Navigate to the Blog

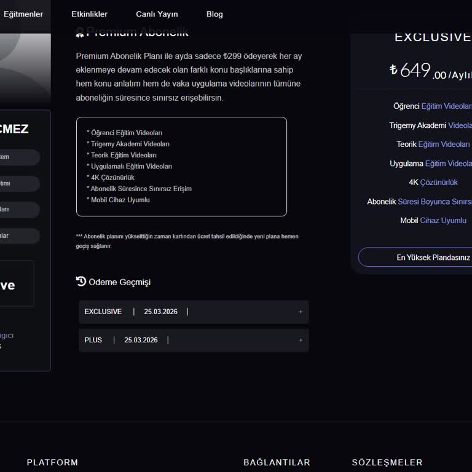[214, 14]
